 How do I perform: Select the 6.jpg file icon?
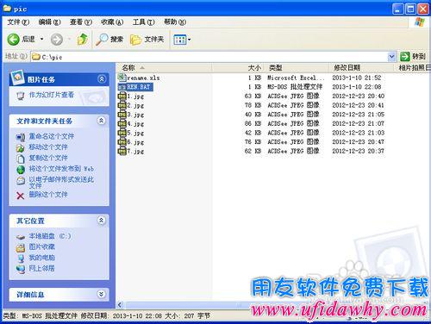(122, 141)
